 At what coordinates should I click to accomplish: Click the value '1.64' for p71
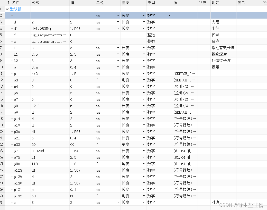click(x=74, y=151)
